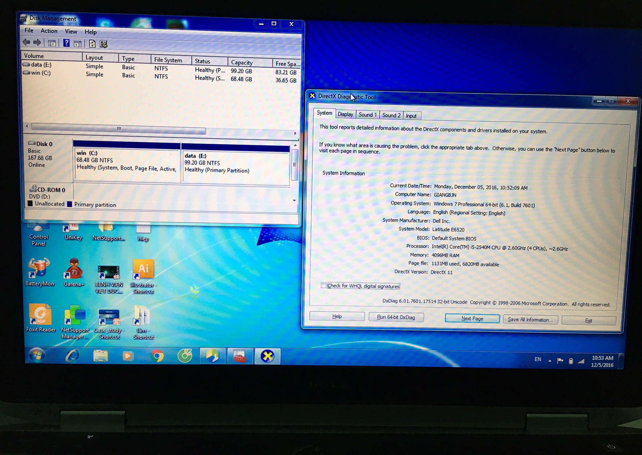
Task: Enable Check for WHQL digital signatures
Action: point(324,285)
